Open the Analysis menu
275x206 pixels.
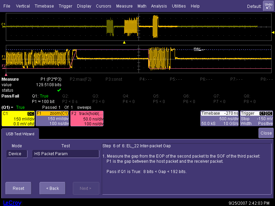tap(159, 6)
